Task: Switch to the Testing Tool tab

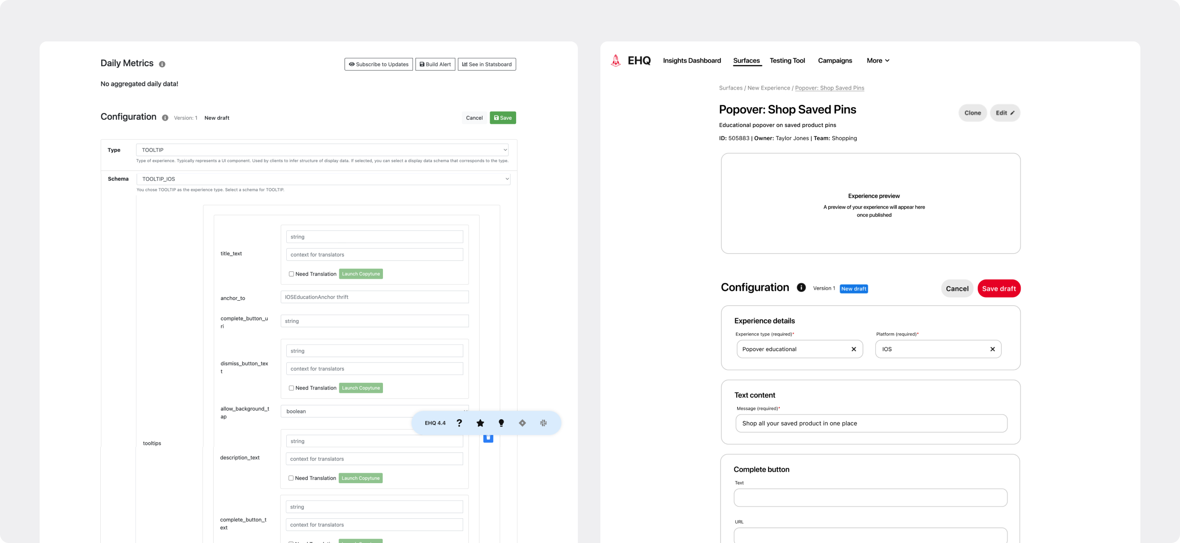Action: (x=787, y=60)
